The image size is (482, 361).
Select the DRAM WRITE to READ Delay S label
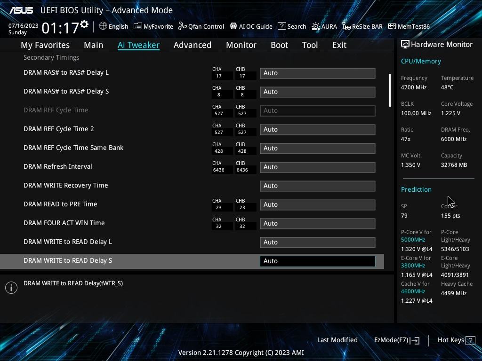point(68,260)
